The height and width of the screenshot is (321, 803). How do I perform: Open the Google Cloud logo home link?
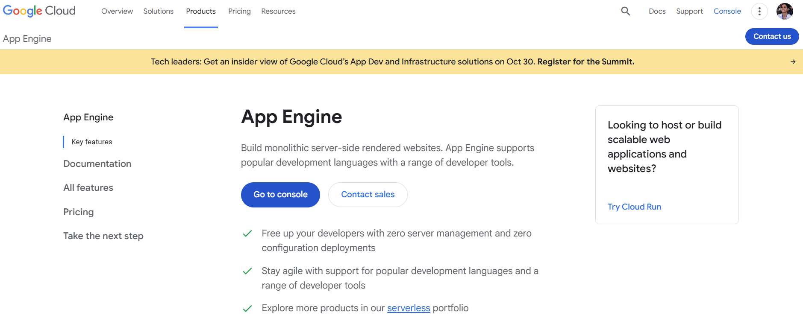[39, 11]
